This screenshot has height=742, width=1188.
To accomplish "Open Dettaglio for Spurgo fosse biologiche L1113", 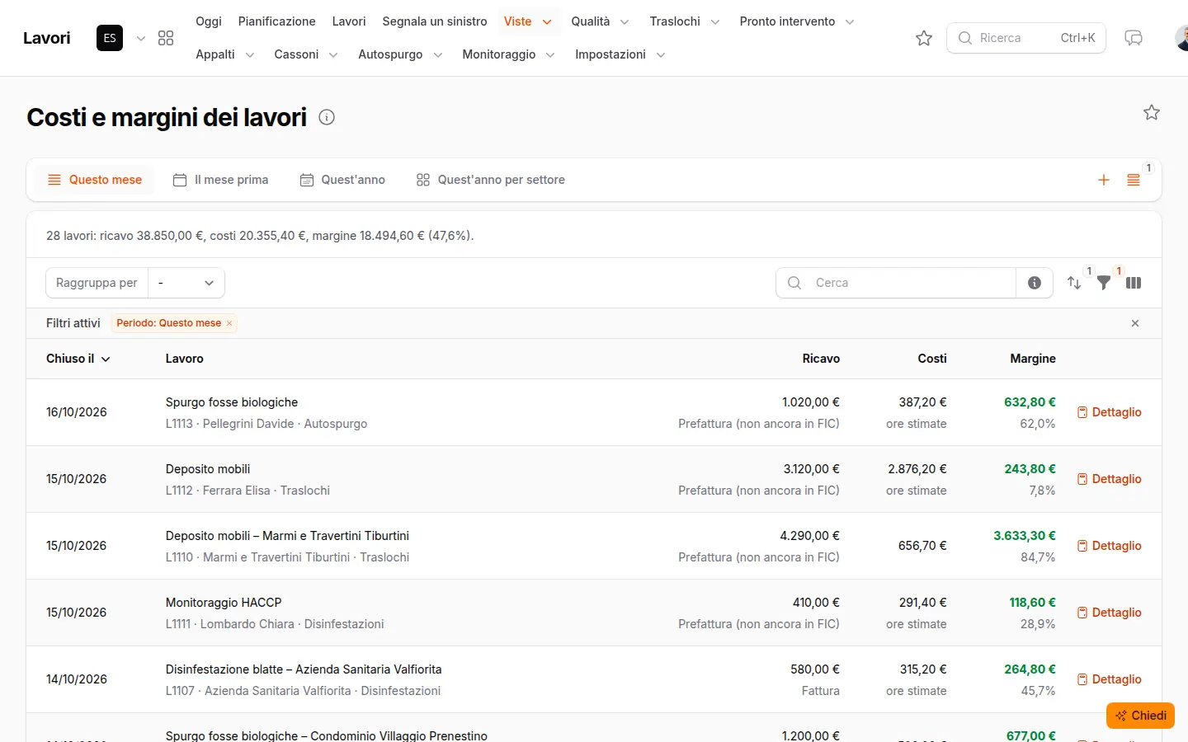I will point(1110,412).
